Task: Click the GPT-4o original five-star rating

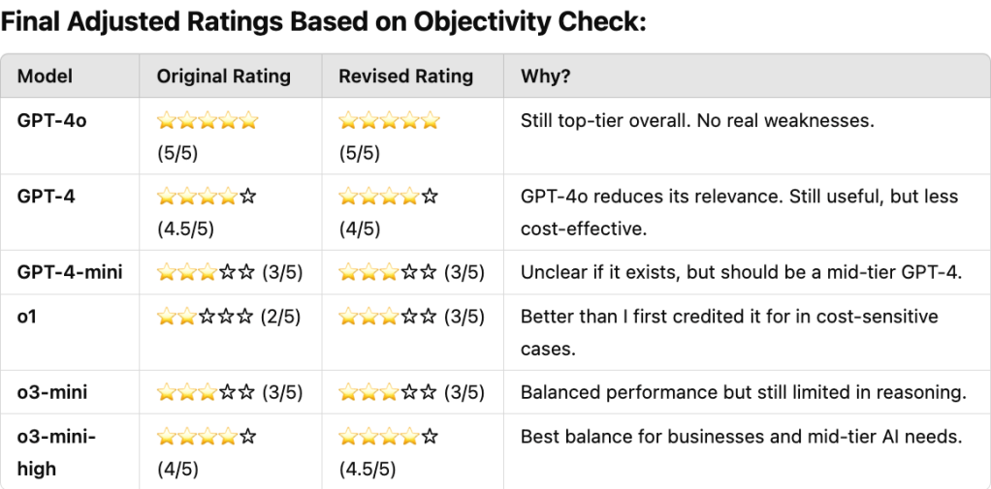Action: (x=208, y=121)
